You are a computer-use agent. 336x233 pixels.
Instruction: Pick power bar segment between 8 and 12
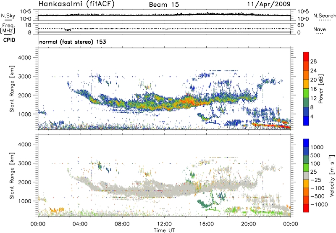(x=306, y=103)
